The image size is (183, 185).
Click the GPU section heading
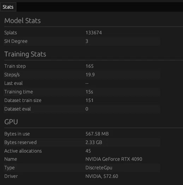pos(11,122)
